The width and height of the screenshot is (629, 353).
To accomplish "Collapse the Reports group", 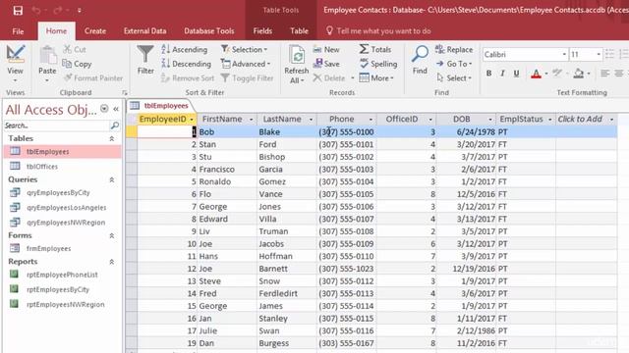I will click(x=112, y=262).
